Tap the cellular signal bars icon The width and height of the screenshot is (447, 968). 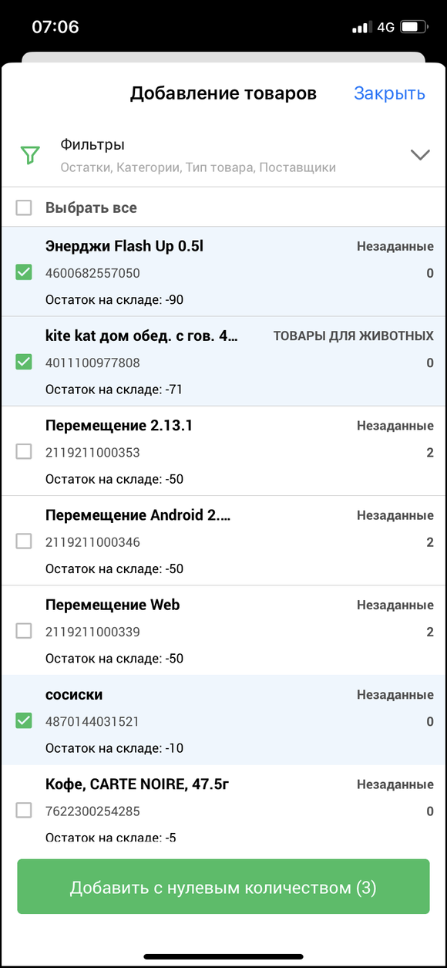click(x=361, y=28)
